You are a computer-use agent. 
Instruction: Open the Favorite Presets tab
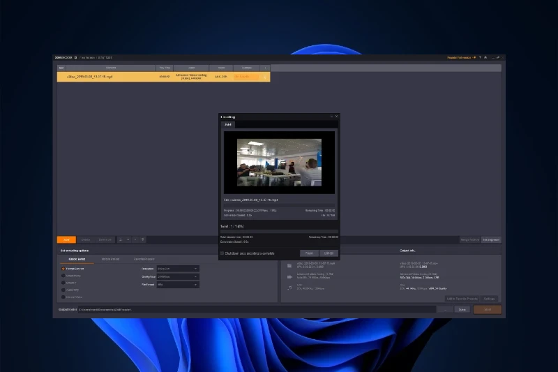144,259
